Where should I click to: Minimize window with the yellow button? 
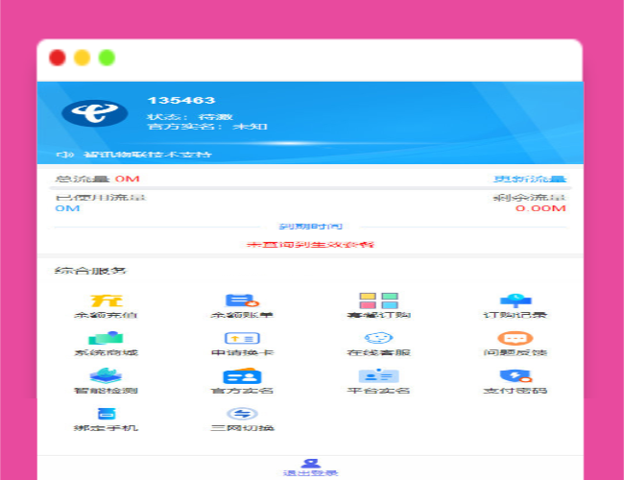coord(82,58)
